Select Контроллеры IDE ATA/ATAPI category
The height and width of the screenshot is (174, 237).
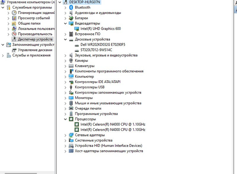98,82
